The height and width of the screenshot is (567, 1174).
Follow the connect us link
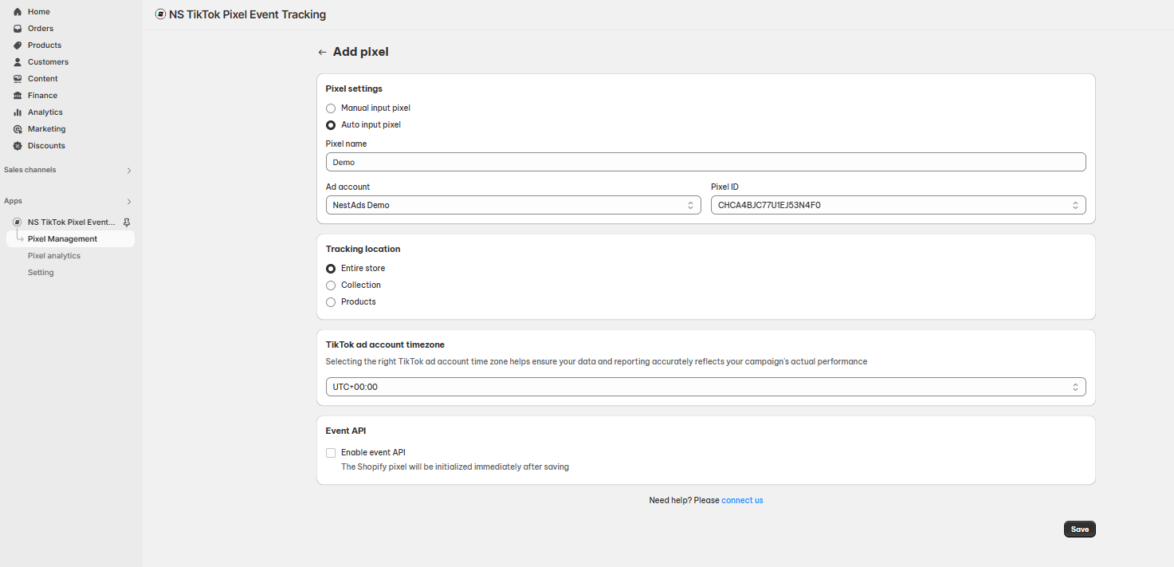pyautogui.click(x=742, y=501)
